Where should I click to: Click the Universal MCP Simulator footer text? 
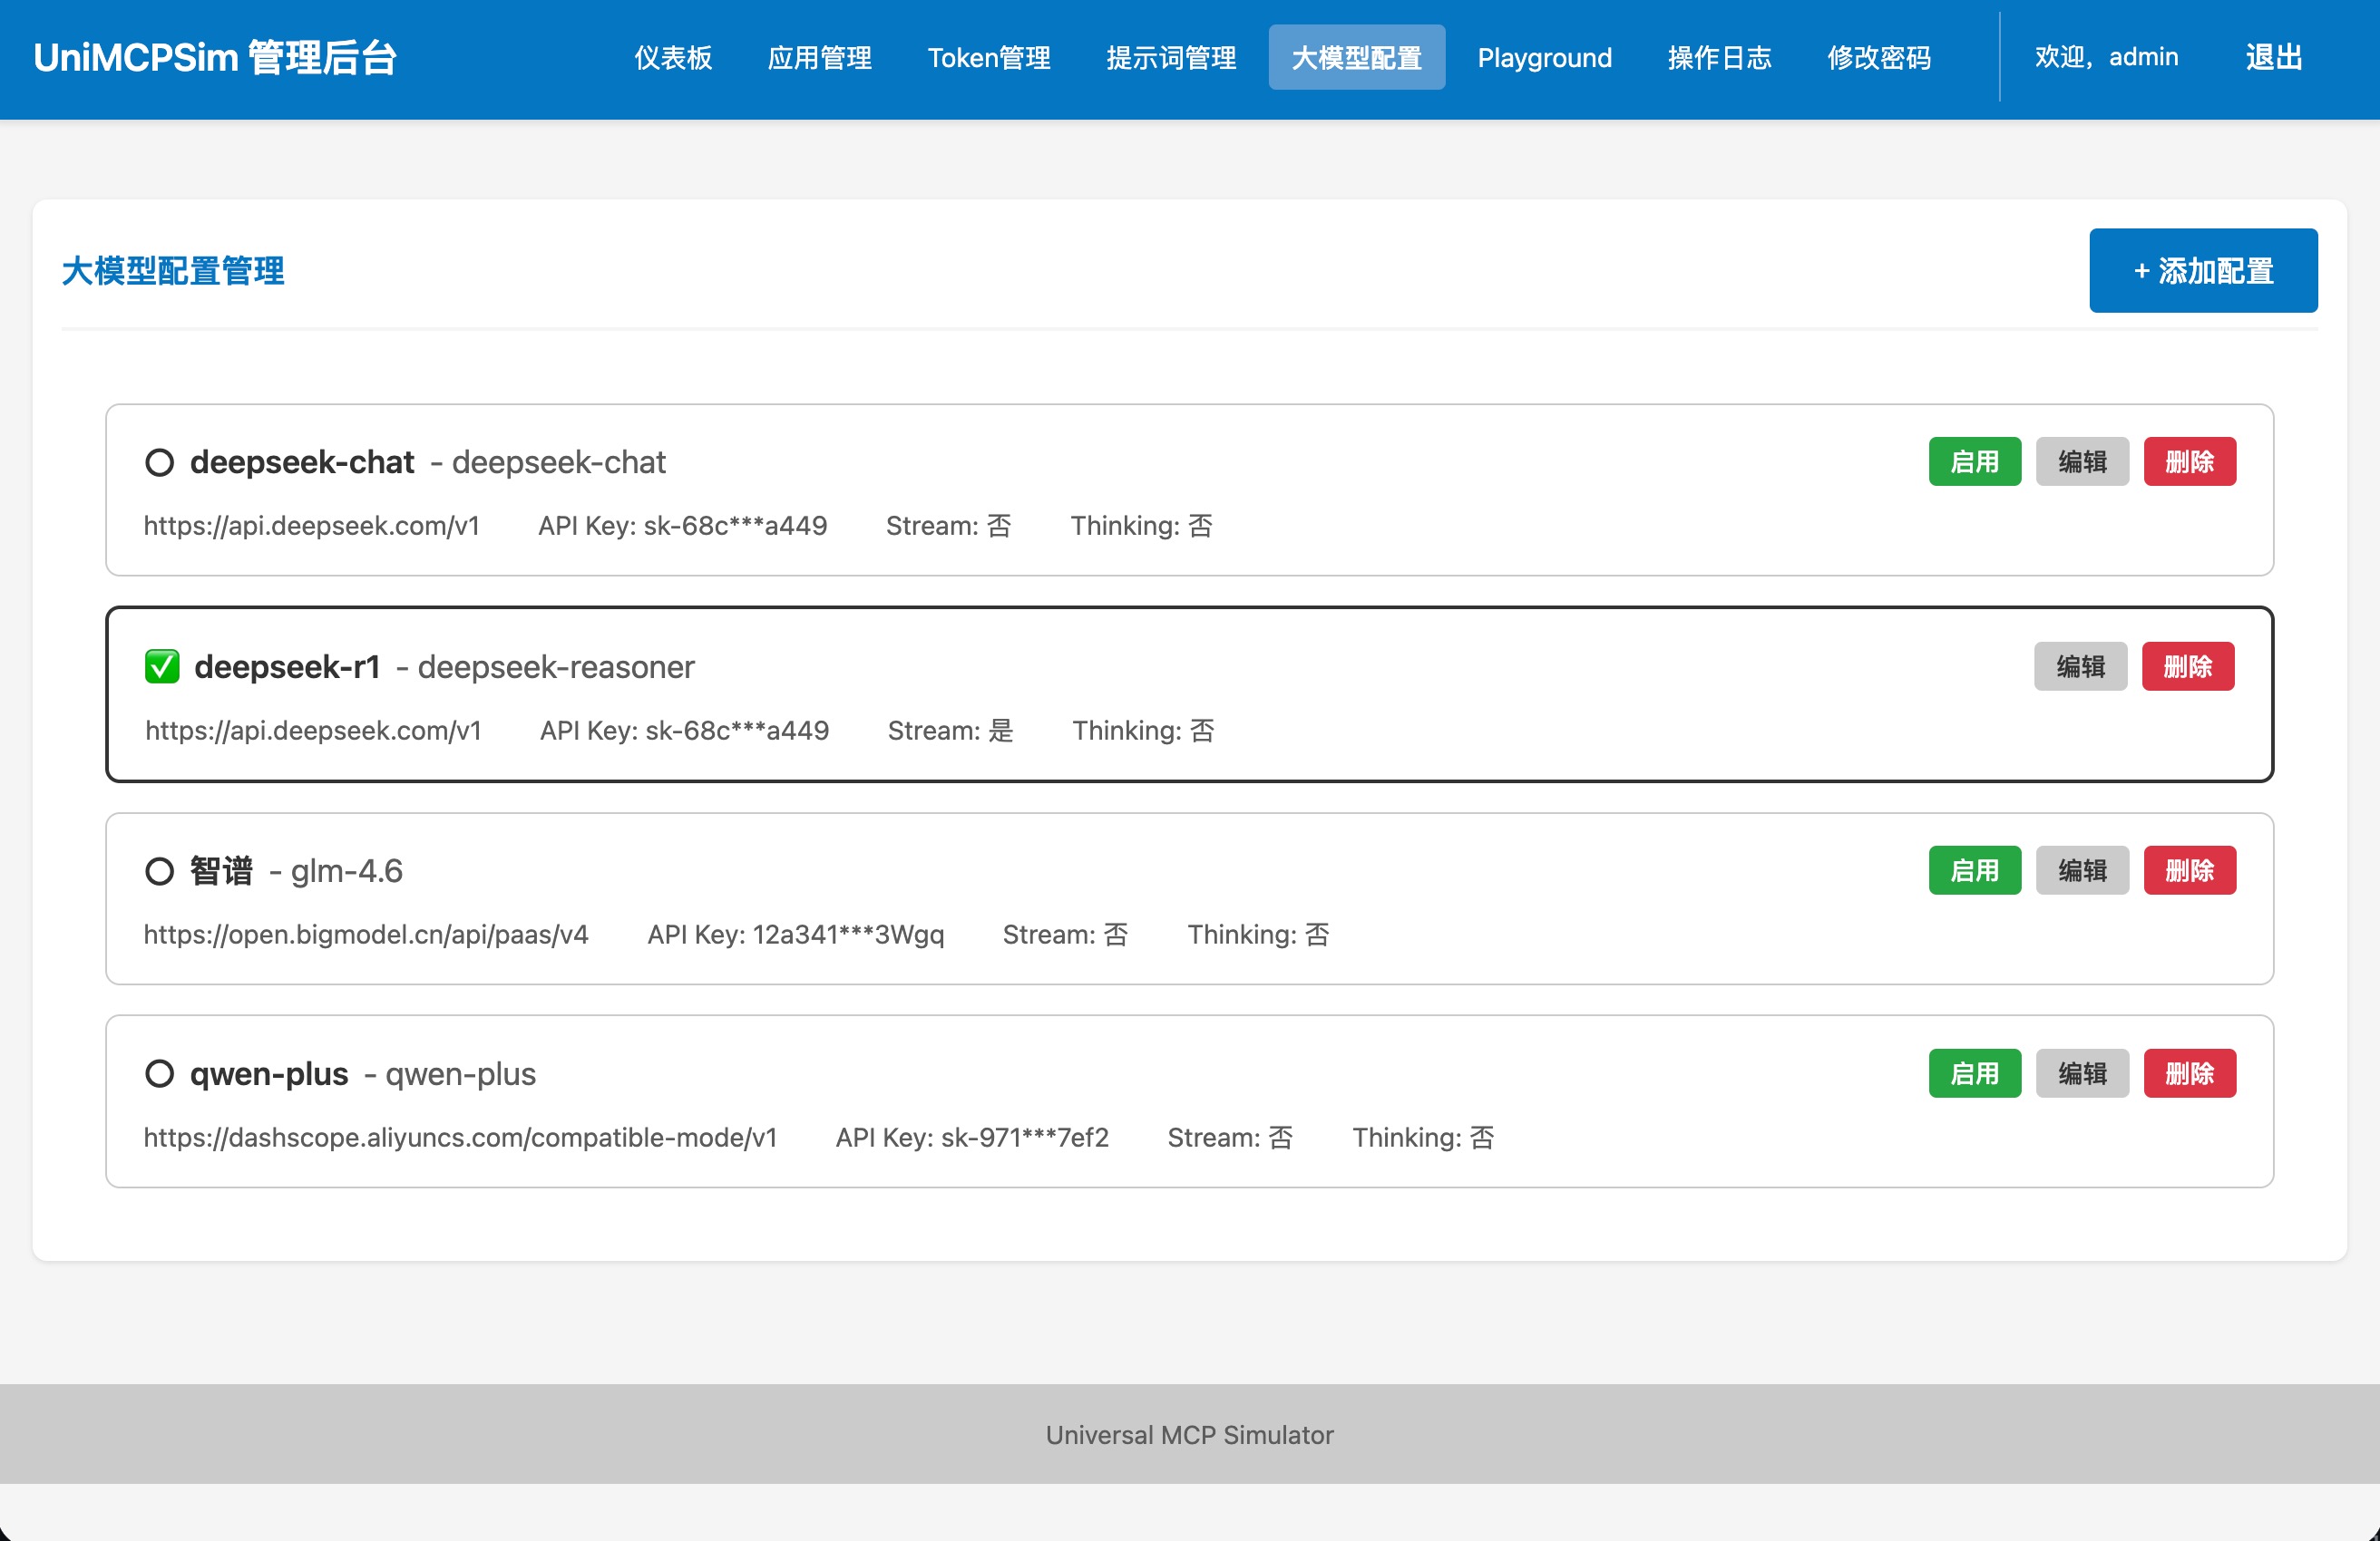point(1190,1435)
